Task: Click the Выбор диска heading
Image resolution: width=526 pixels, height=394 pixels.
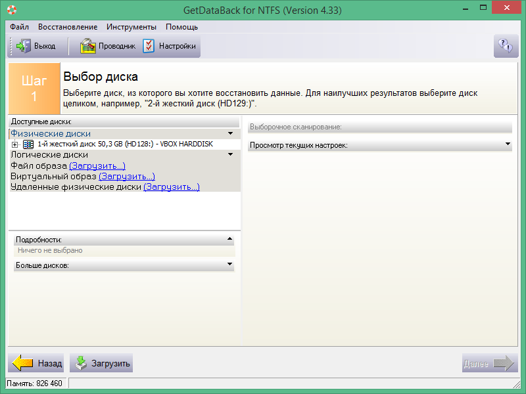Action: pyautogui.click(x=101, y=77)
